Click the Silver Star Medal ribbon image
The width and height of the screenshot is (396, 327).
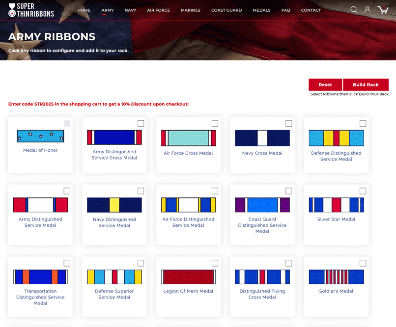click(336, 205)
